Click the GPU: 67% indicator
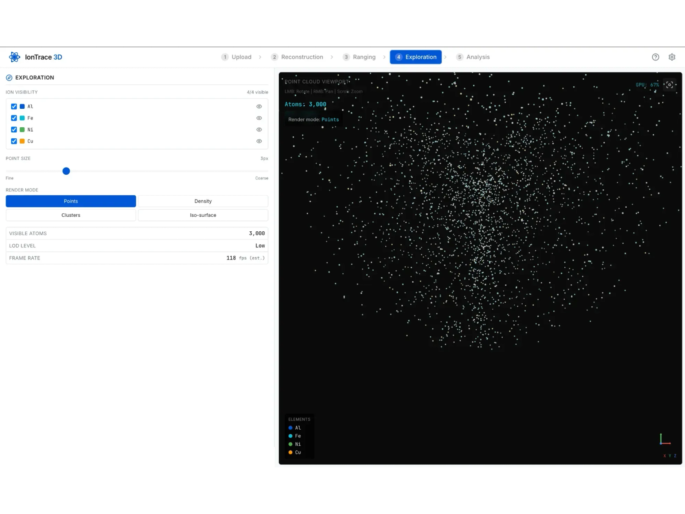Image resolution: width=685 pixels, height=514 pixels. [x=647, y=85]
